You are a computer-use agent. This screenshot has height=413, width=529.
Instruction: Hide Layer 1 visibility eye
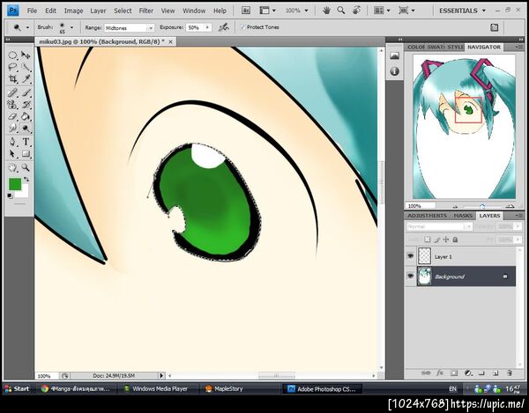coord(410,256)
